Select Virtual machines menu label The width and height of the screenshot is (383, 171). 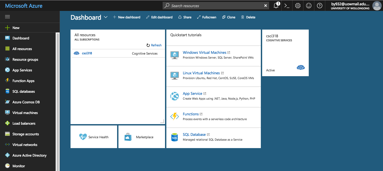pos(25,113)
